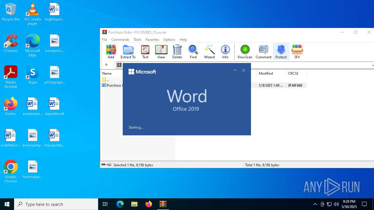Click the taskbar search box
Image resolution: width=374 pixels, height=210 pixels.
56,204
